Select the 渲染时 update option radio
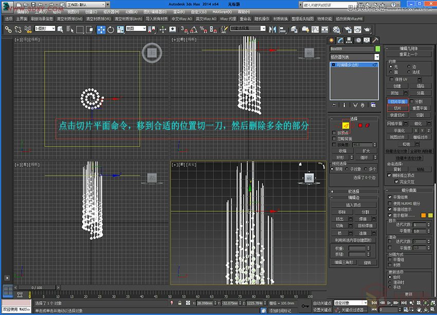Viewport: 437px width, 315px height. click(390, 282)
